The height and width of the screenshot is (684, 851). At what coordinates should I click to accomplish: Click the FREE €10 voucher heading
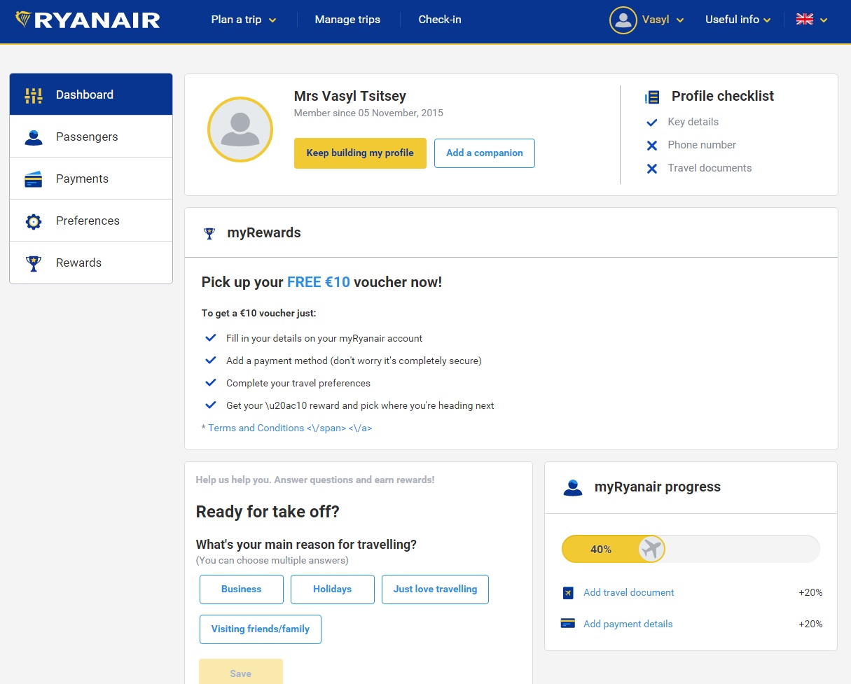321,283
